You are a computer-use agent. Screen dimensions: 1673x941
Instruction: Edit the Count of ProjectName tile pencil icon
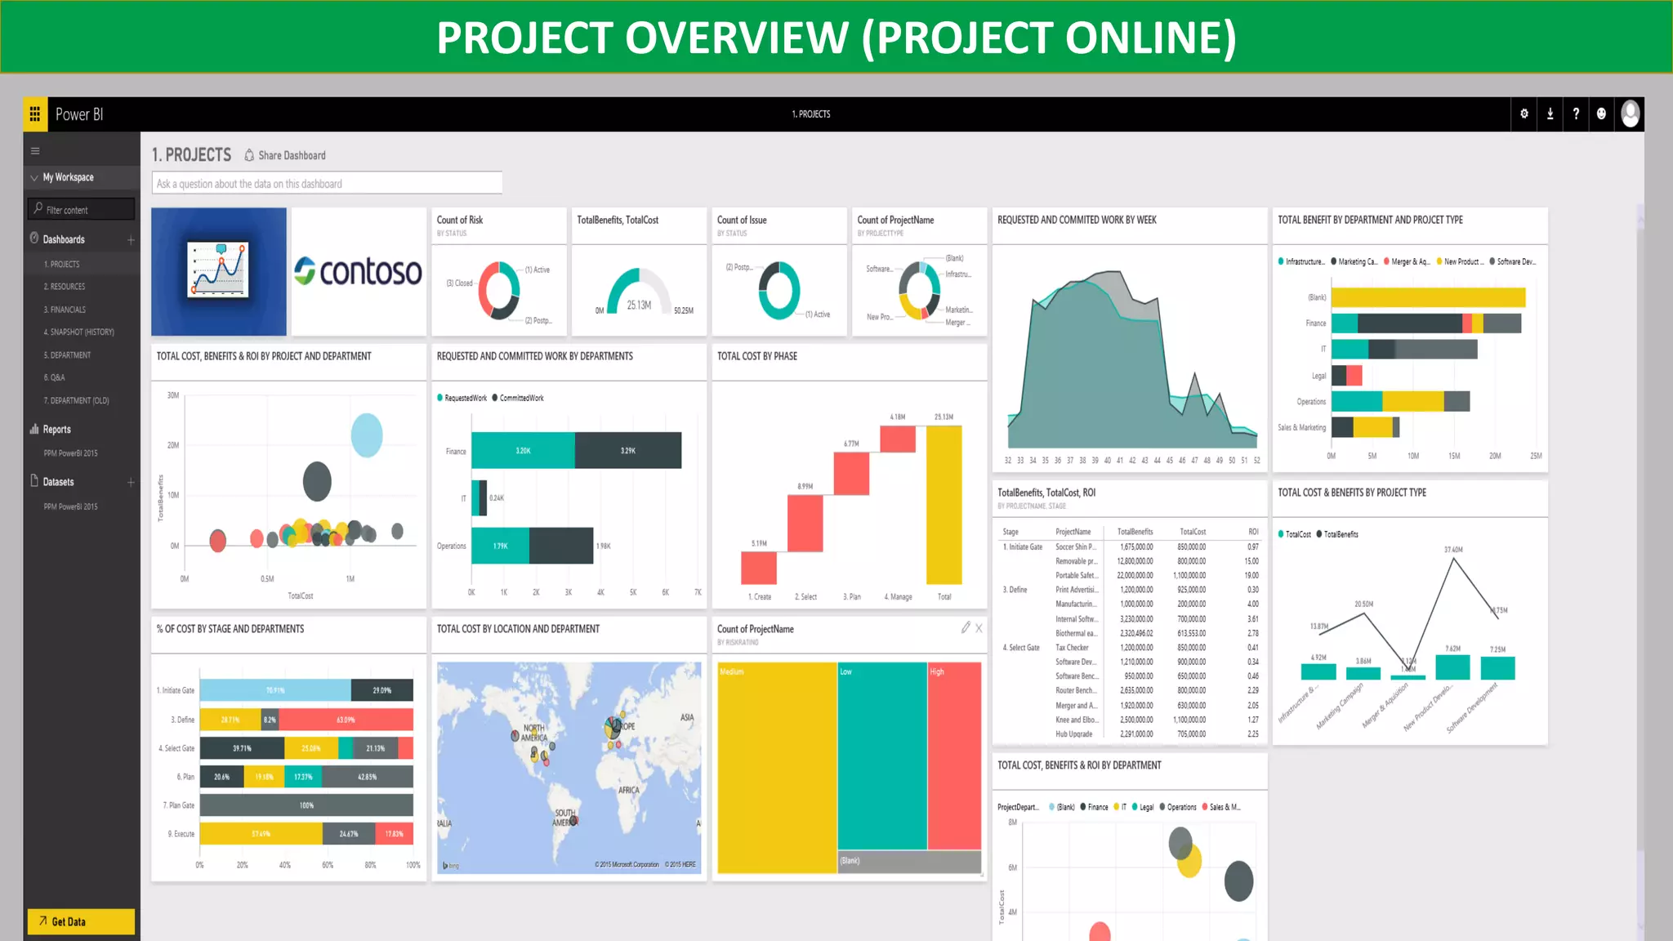pos(966,627)
